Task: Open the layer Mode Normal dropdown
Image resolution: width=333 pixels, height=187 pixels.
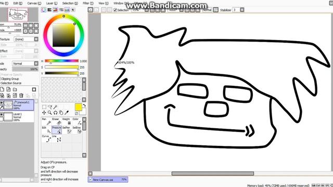Action: (36, 63)
